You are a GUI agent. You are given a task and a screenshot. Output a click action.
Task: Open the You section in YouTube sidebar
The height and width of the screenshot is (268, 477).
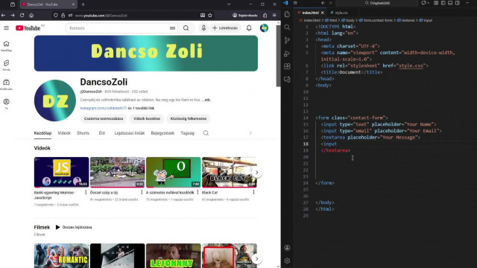pos(7,104)
